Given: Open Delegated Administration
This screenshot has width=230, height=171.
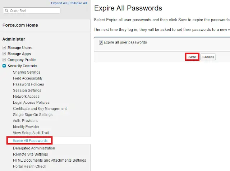Looking at the screenshot, I should [x=34, y=148].
